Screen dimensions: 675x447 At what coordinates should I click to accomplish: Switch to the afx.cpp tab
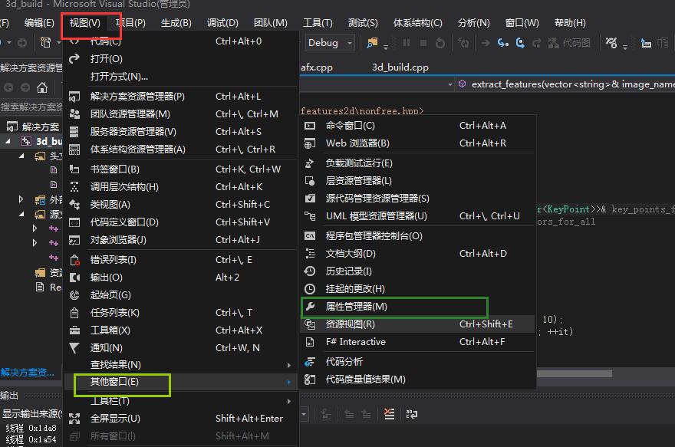click(317, 67)
